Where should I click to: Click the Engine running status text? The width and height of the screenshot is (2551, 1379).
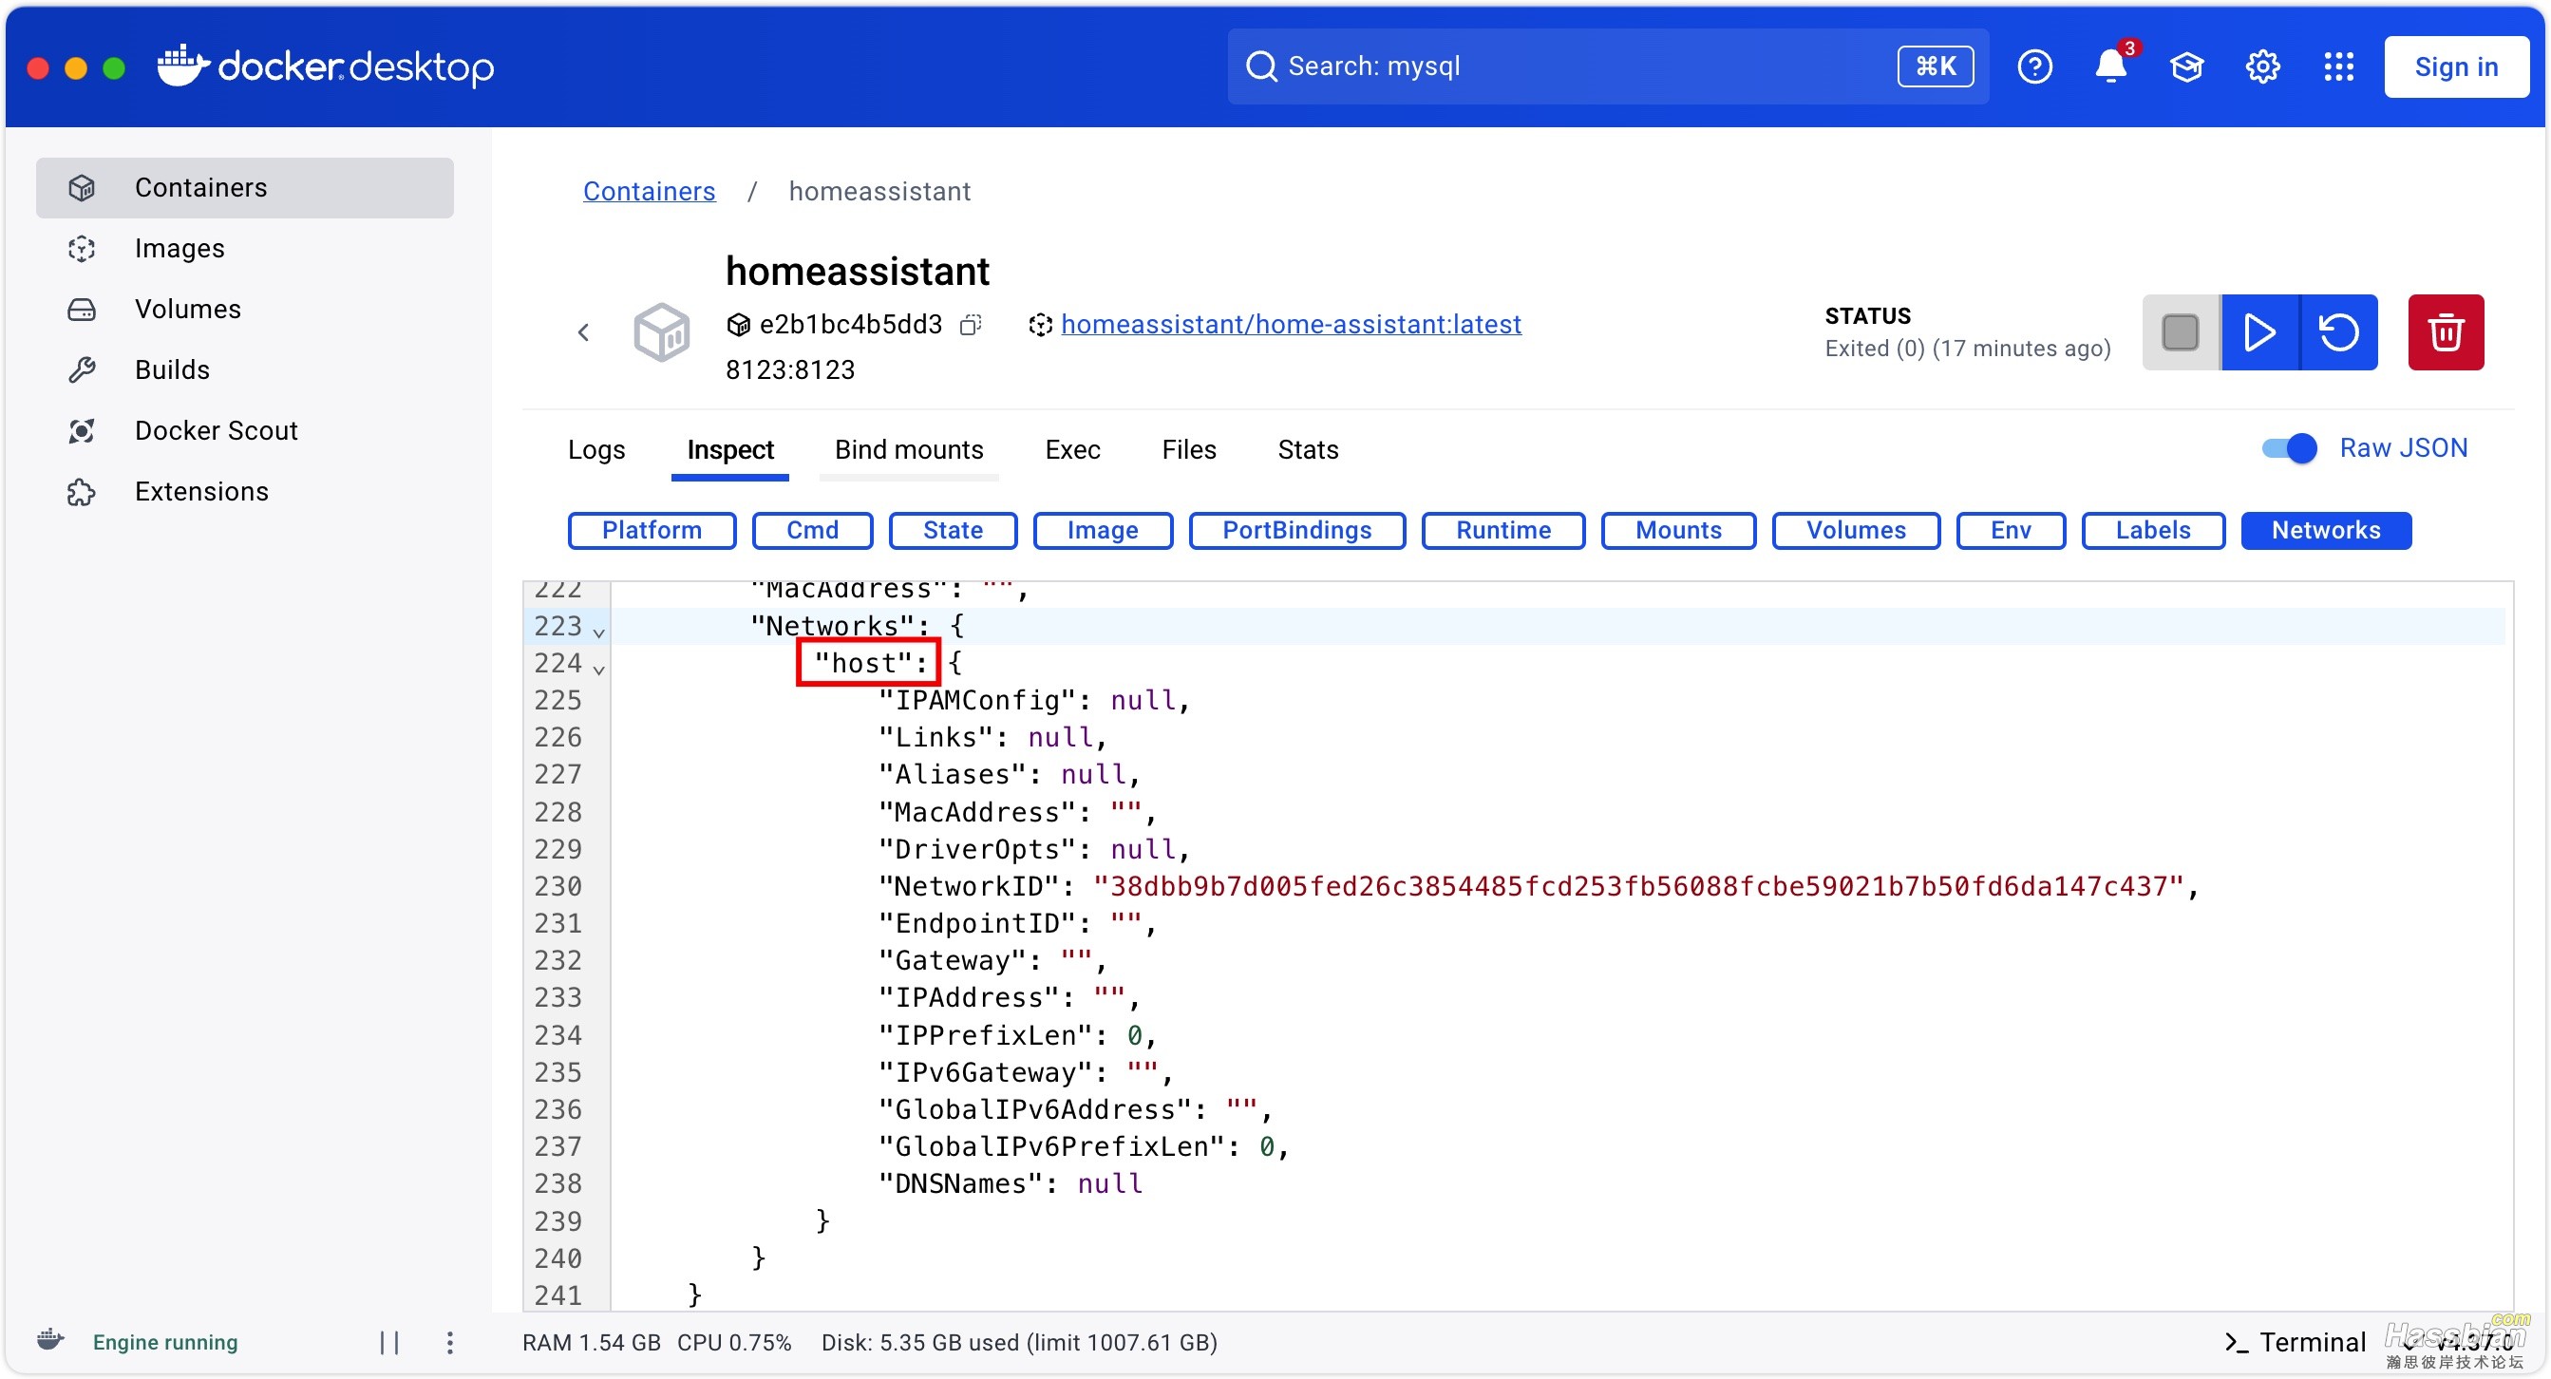point(164,1342)
